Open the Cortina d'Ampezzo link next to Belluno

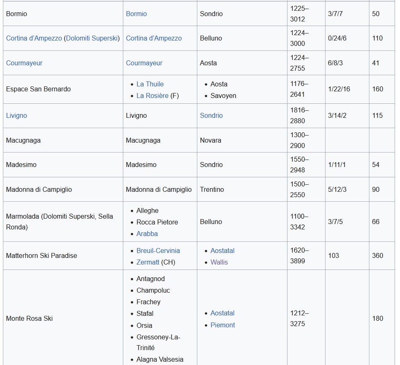click(154, 38)
